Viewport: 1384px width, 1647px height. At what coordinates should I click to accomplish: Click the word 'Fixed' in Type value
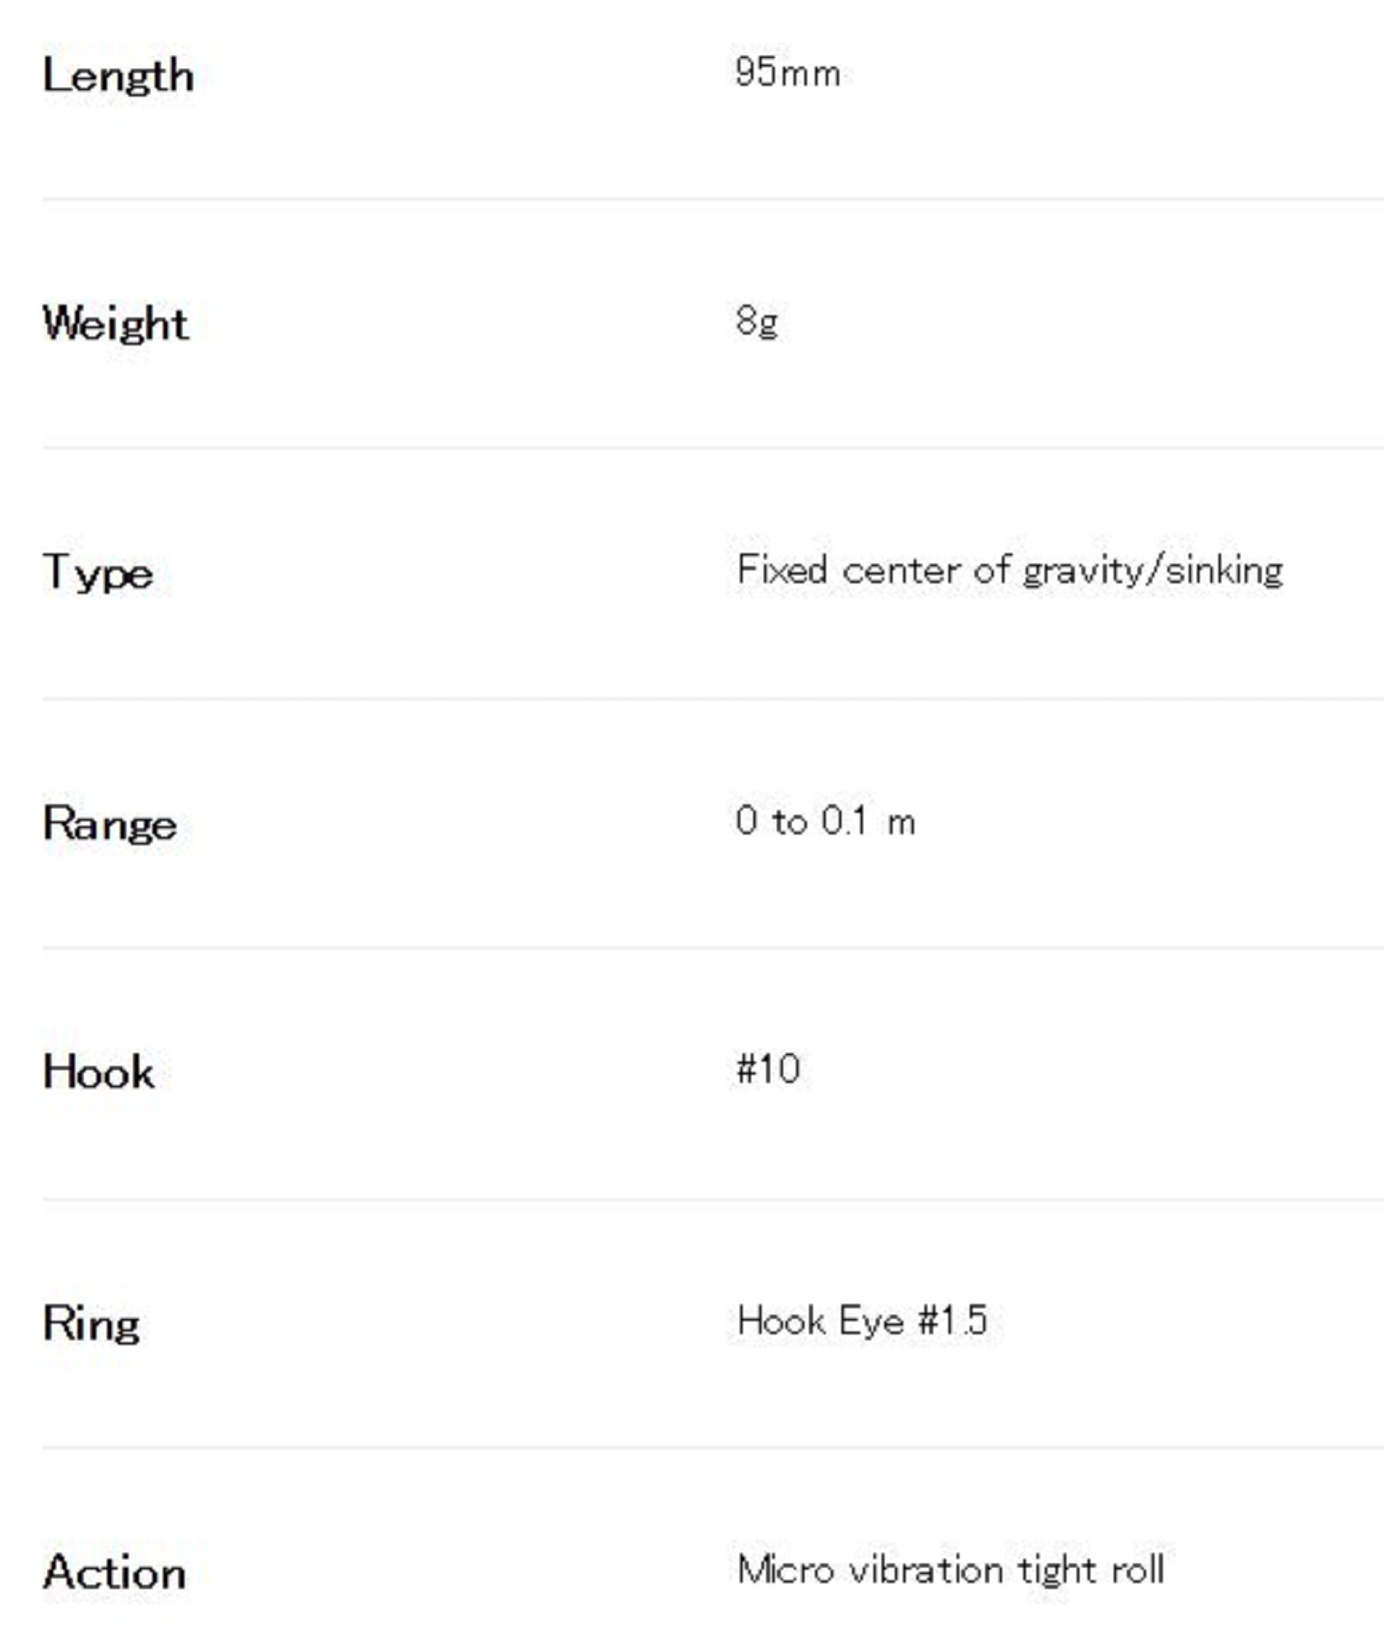[781, 569]
